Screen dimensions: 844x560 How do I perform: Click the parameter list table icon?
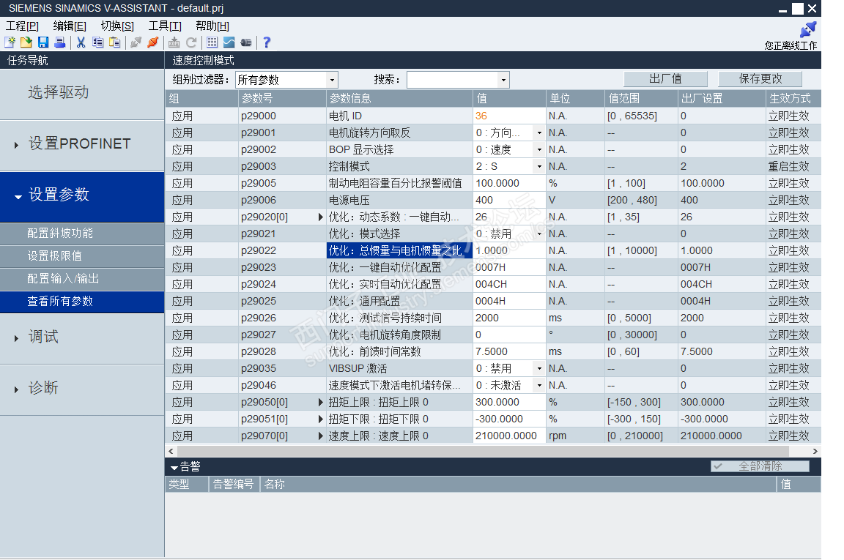212,42
